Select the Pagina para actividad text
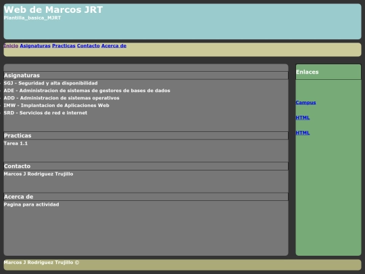This screenshot has height=274, width=365. coord(31,204)
